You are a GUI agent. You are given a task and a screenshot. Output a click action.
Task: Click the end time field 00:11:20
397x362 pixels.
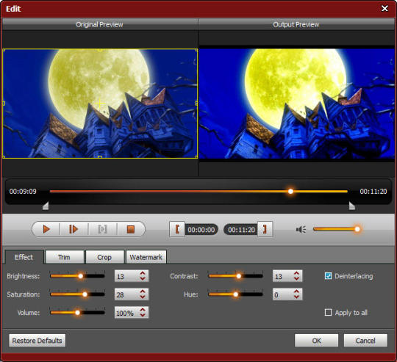tap(241, 230)
